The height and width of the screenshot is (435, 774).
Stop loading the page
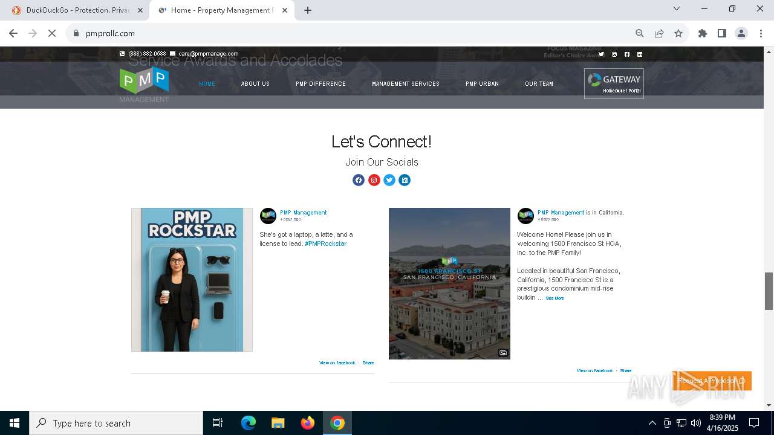click(52, 33)
